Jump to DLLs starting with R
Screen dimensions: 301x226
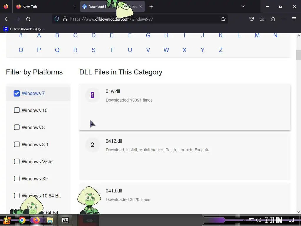[76, 50]
